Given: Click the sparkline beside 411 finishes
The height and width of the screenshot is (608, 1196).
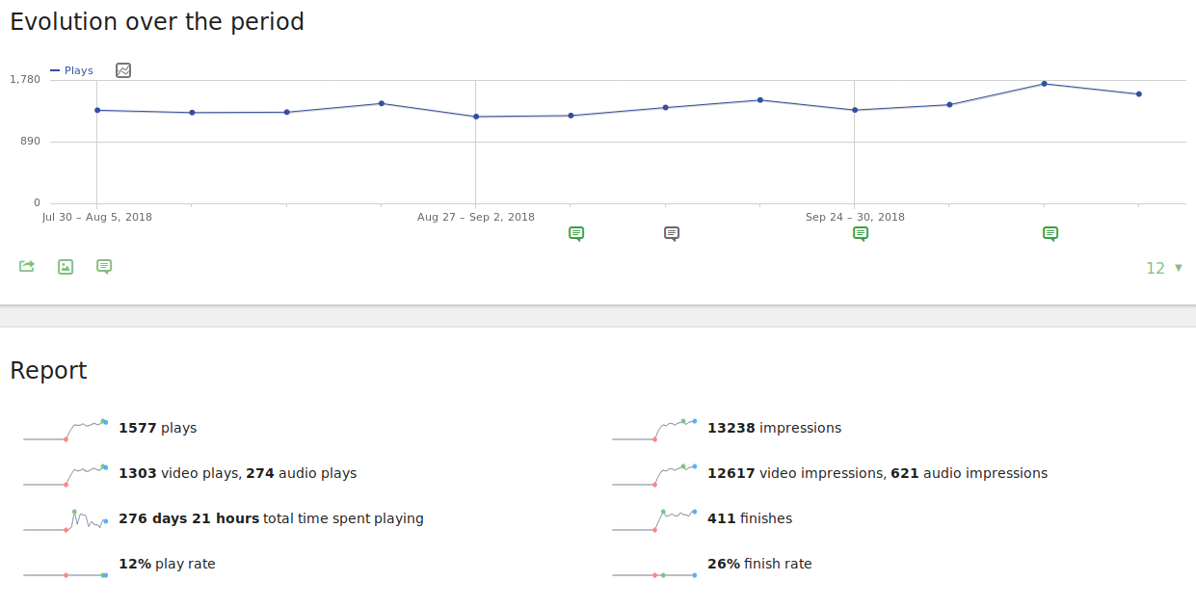Looking at the screenshot, I should pos(654,520).
